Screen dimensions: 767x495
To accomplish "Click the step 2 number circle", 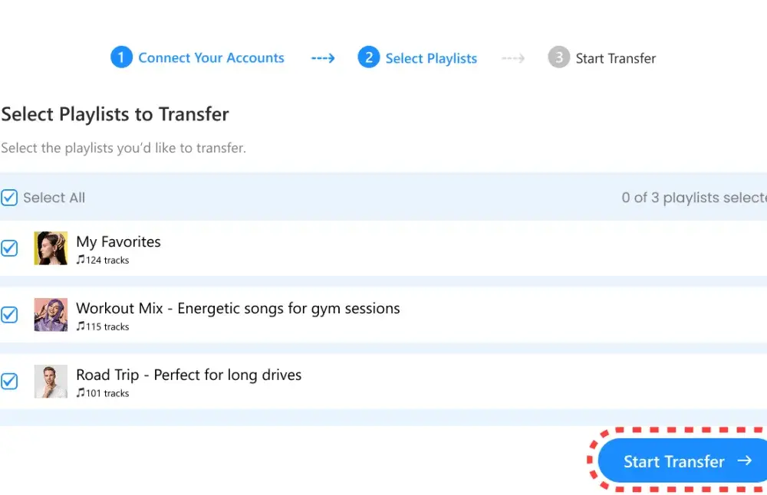I will pyautogui.click(x=369, y=57).
